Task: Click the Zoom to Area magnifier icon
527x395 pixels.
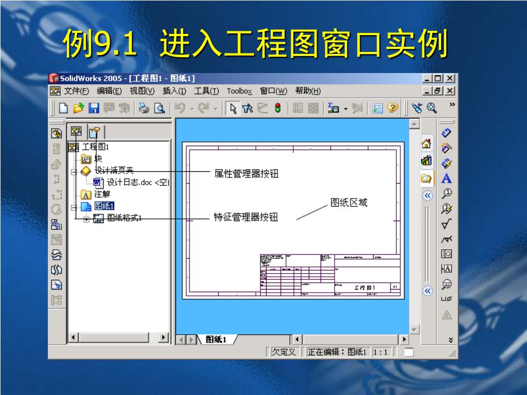Action: [x=432, y=108]
